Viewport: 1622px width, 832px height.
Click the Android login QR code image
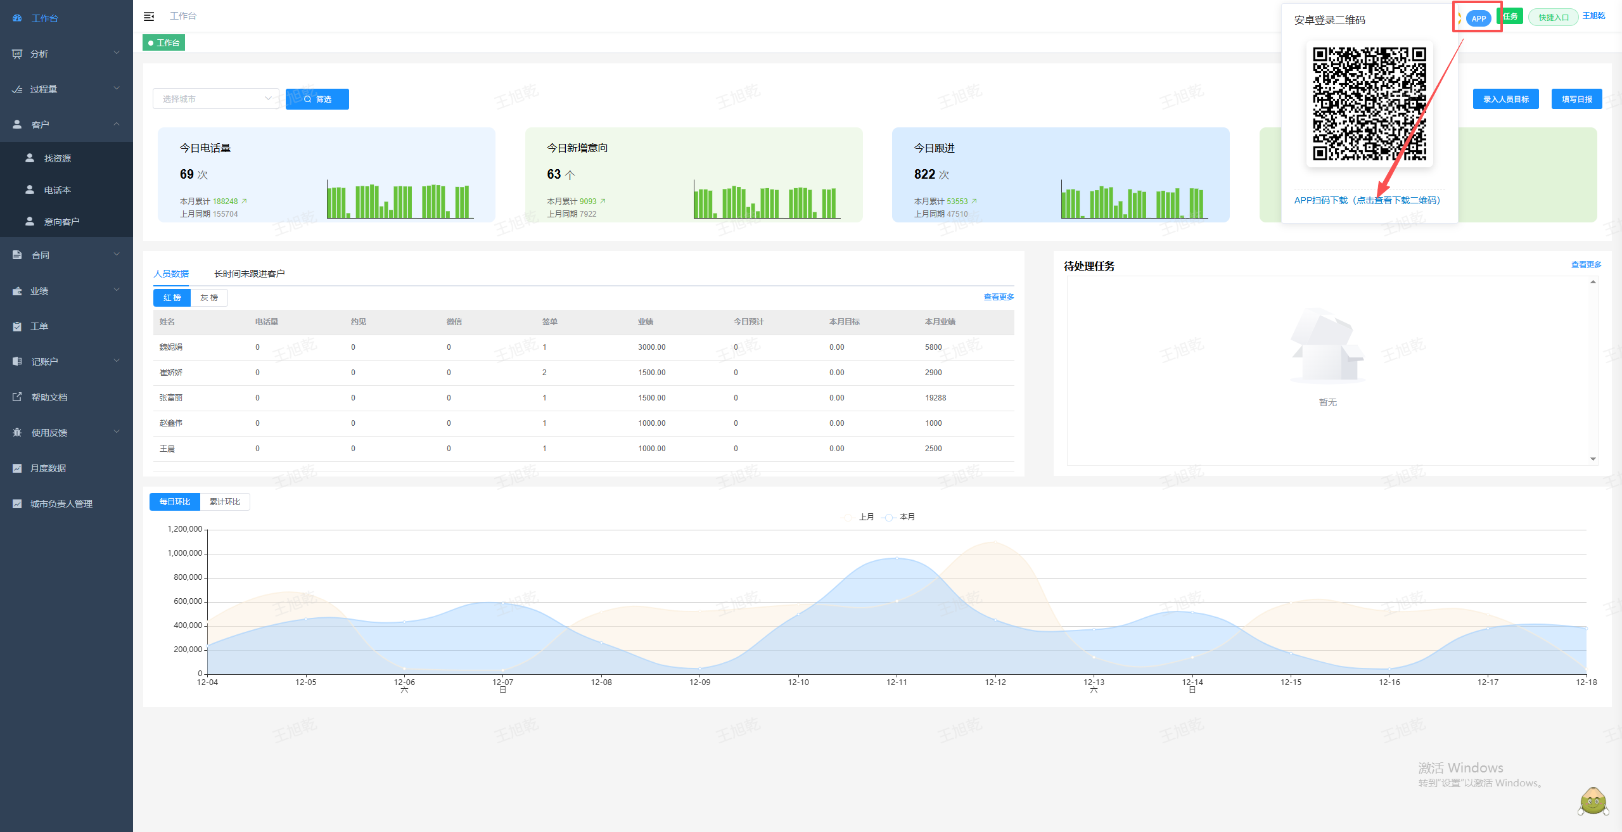1369,104
